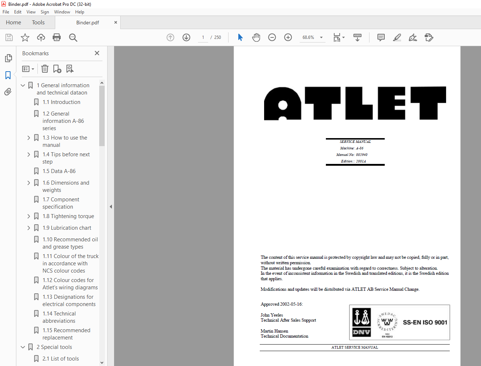Jump to 1.1 Introduction bookmark

click(x=61, y=102)
